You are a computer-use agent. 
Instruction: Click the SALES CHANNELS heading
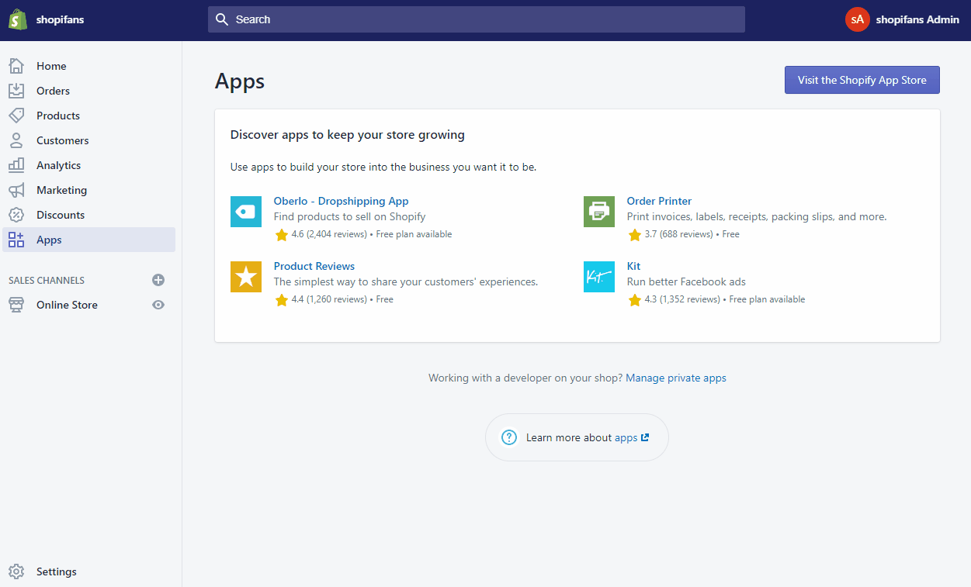[47, 281]
